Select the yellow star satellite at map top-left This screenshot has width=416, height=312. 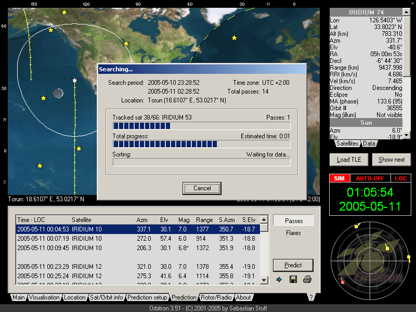[x=64, y=12]
